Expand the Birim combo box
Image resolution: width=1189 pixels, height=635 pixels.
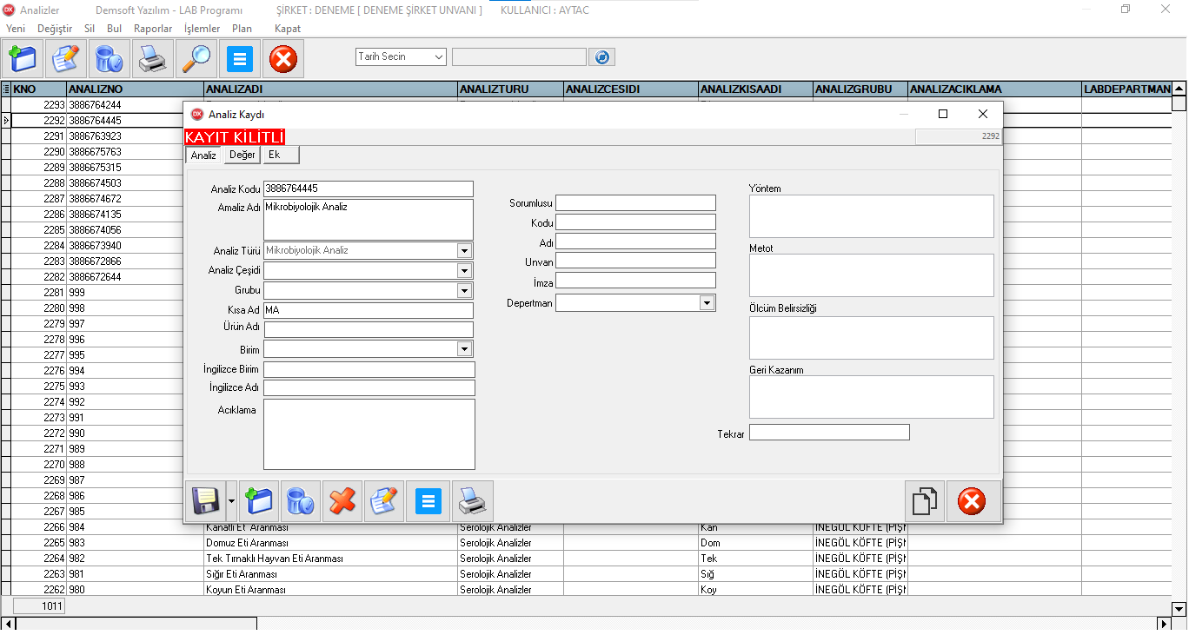(464, 349)
